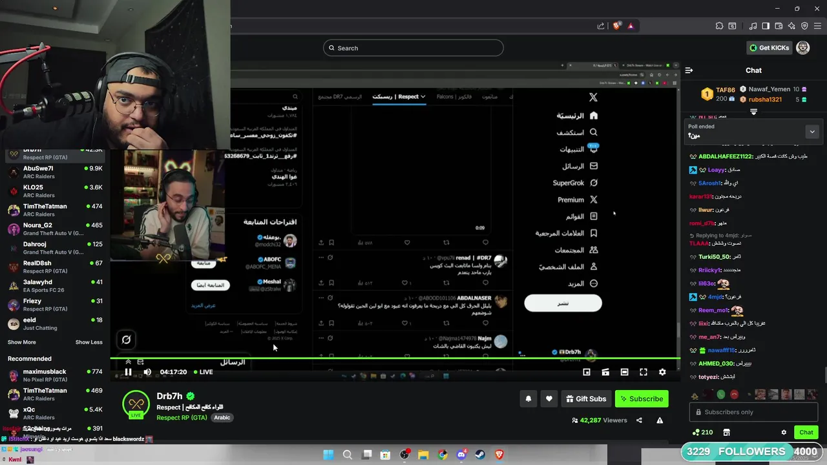
Task: Open Brave playlist music icon
Action: point(753,26)
